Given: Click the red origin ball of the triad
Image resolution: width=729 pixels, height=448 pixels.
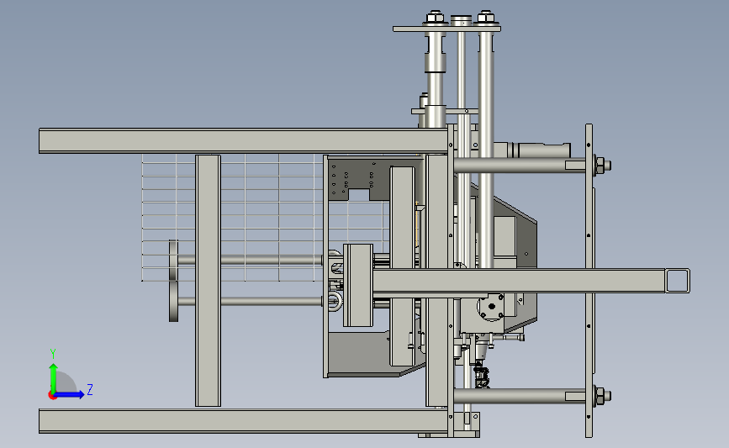Looking at the screenshot, I should pos(52,396).
